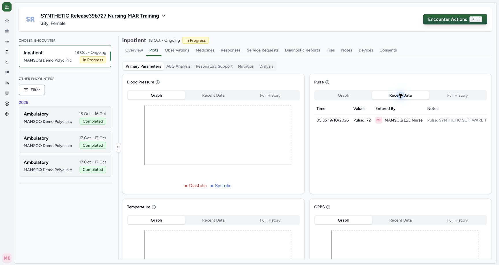Open the people group icon in sidebar
The height and width of the screenshot is (265, 499).
tap(7, 83)
